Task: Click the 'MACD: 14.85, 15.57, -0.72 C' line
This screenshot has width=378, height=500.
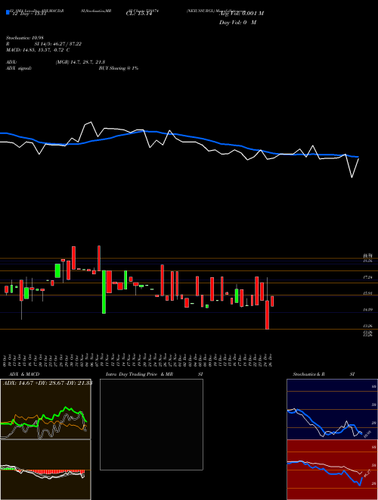Action: coord(38,50)
